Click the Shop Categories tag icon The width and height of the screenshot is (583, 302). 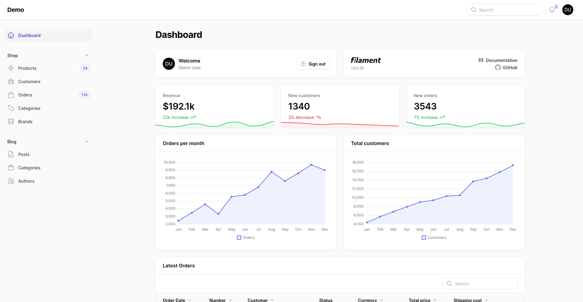(x=11, y=108)
